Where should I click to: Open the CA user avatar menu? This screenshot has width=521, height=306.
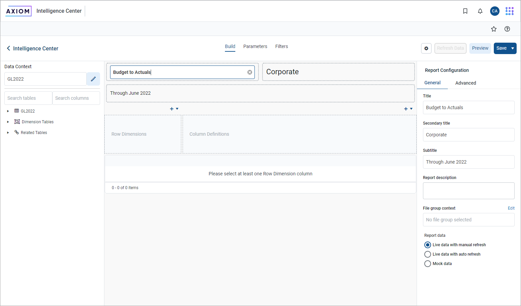[x=494, y=11]
